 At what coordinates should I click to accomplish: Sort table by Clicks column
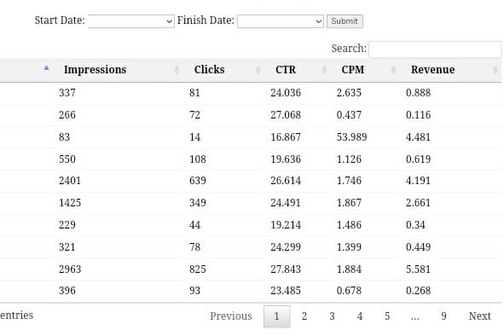click(x=209, y=70)
